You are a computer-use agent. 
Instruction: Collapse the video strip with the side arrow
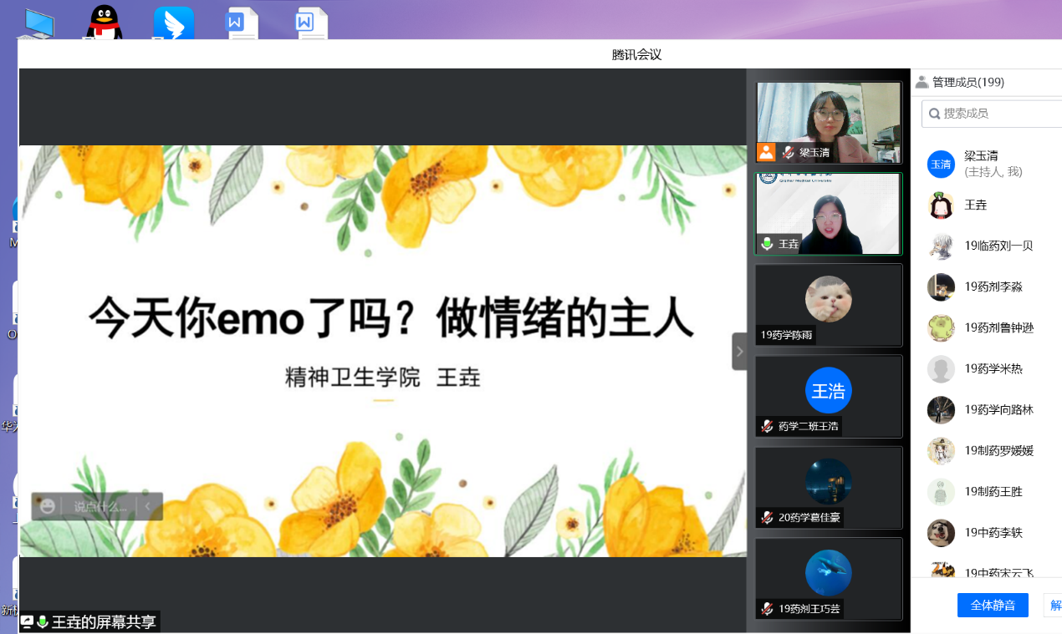pos(738,352)
